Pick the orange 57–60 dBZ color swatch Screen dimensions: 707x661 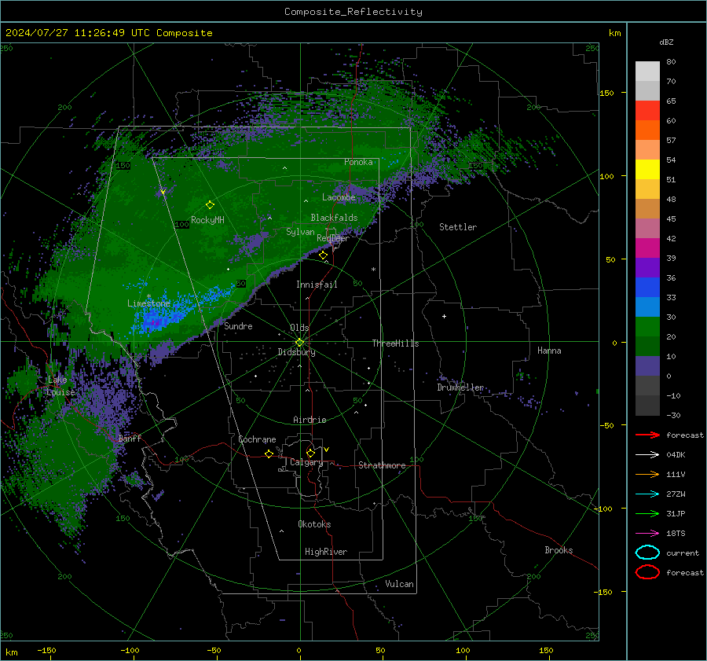click(647, 130)
